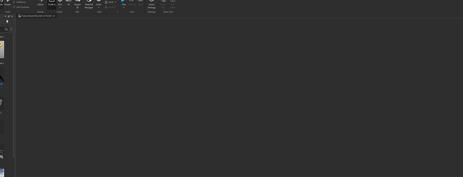
Task: Expand the Edit group settings launcher
Action: point(118,12)
